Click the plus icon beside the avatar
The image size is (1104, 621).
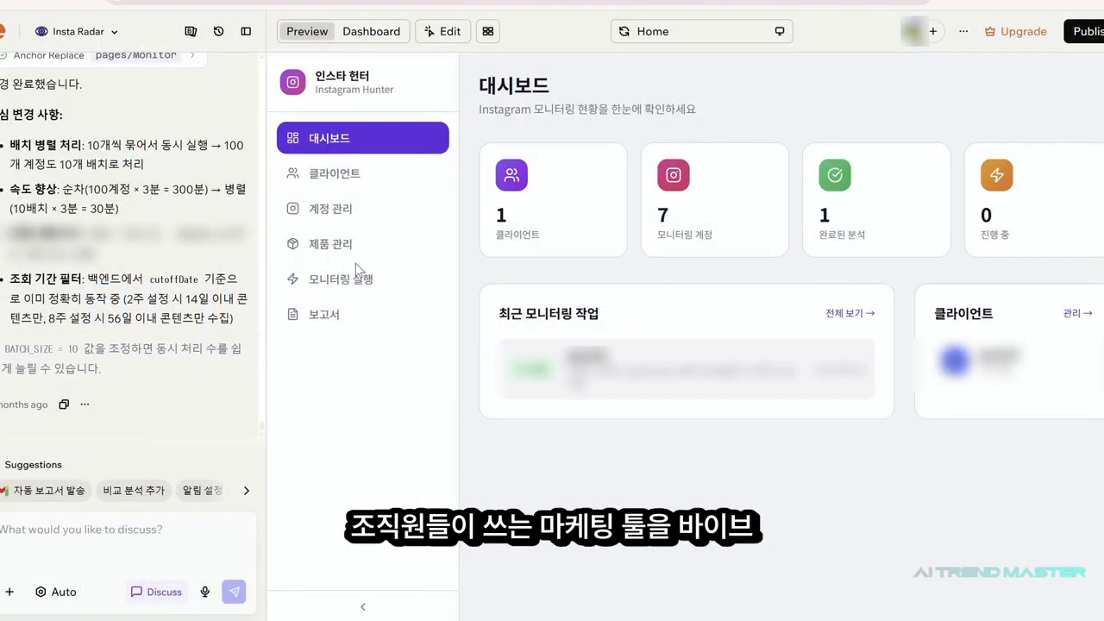(x=932, y=32)
